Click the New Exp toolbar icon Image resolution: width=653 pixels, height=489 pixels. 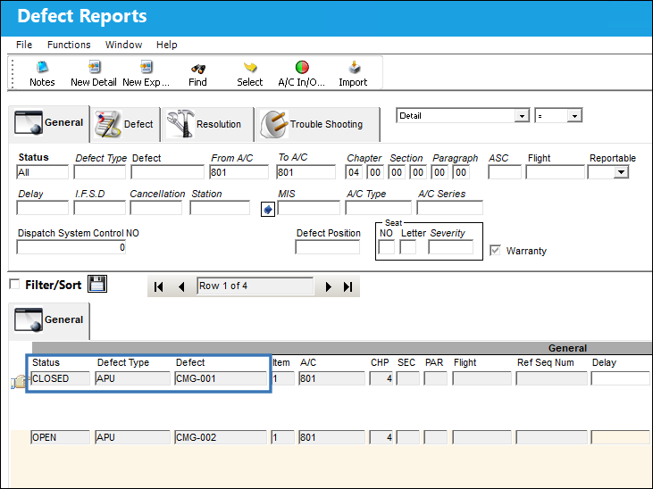coord(147,67)
